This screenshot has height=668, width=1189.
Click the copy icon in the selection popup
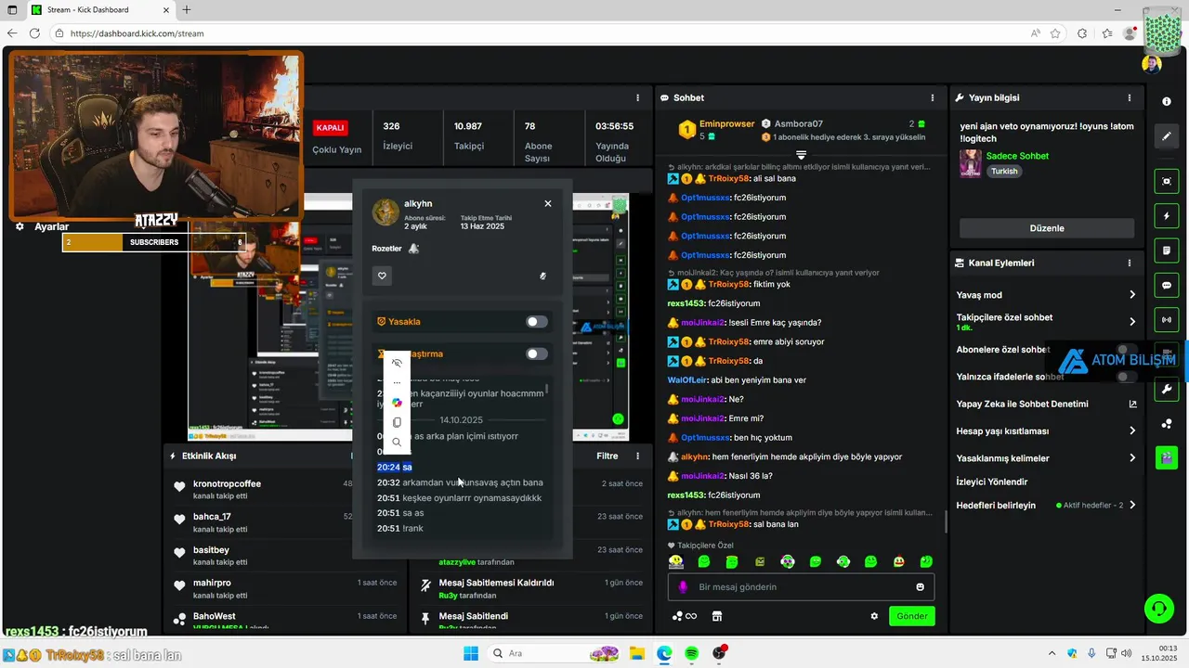tap(397, 422)
